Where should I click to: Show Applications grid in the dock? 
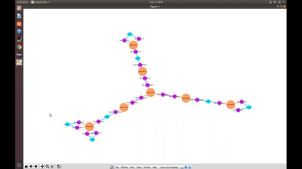click(x=19, y=165)
